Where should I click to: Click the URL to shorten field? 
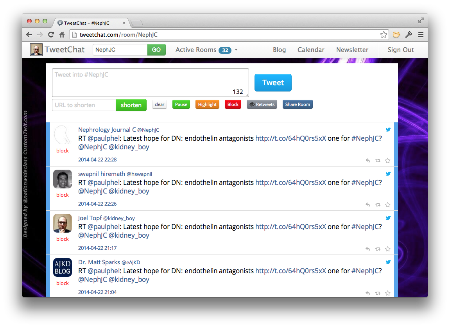point(84,105)
